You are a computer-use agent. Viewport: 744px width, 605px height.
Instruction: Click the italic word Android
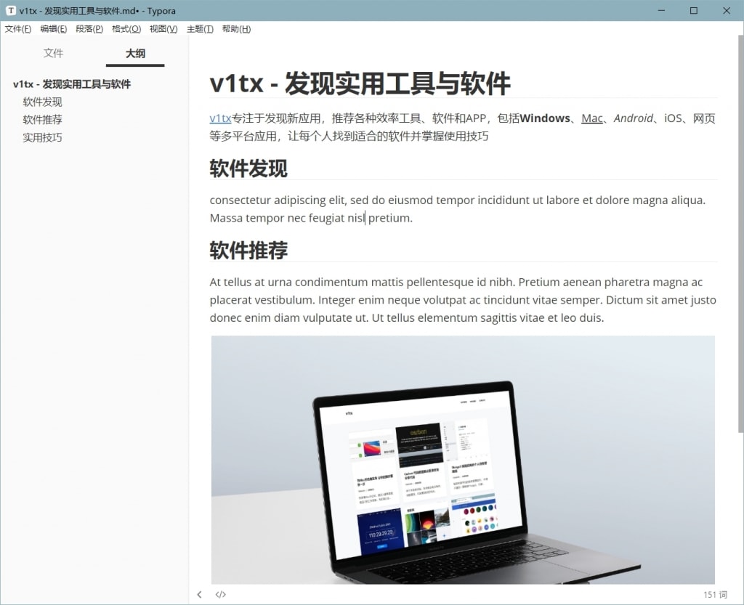point(633,118)
